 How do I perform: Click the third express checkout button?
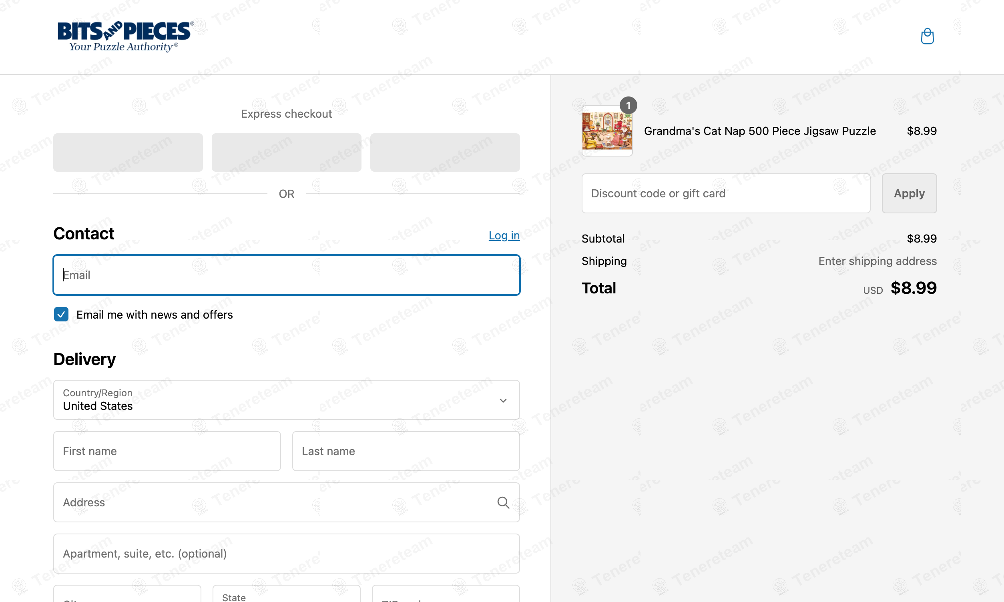pos(445,153)
